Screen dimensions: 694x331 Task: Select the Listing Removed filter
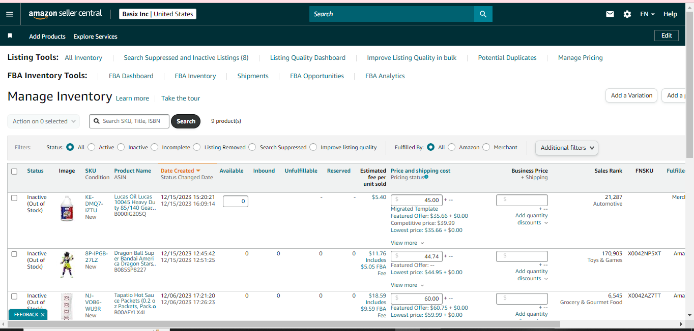pos(197,147)
